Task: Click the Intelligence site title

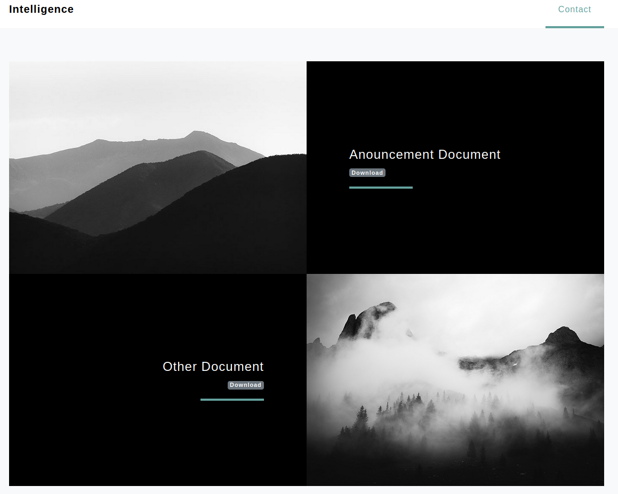Action: tap(42, 9)
